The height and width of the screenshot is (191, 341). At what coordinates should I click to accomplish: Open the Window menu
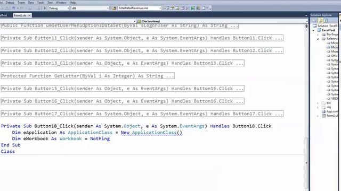pyautogui.click(x=61, y=3)
